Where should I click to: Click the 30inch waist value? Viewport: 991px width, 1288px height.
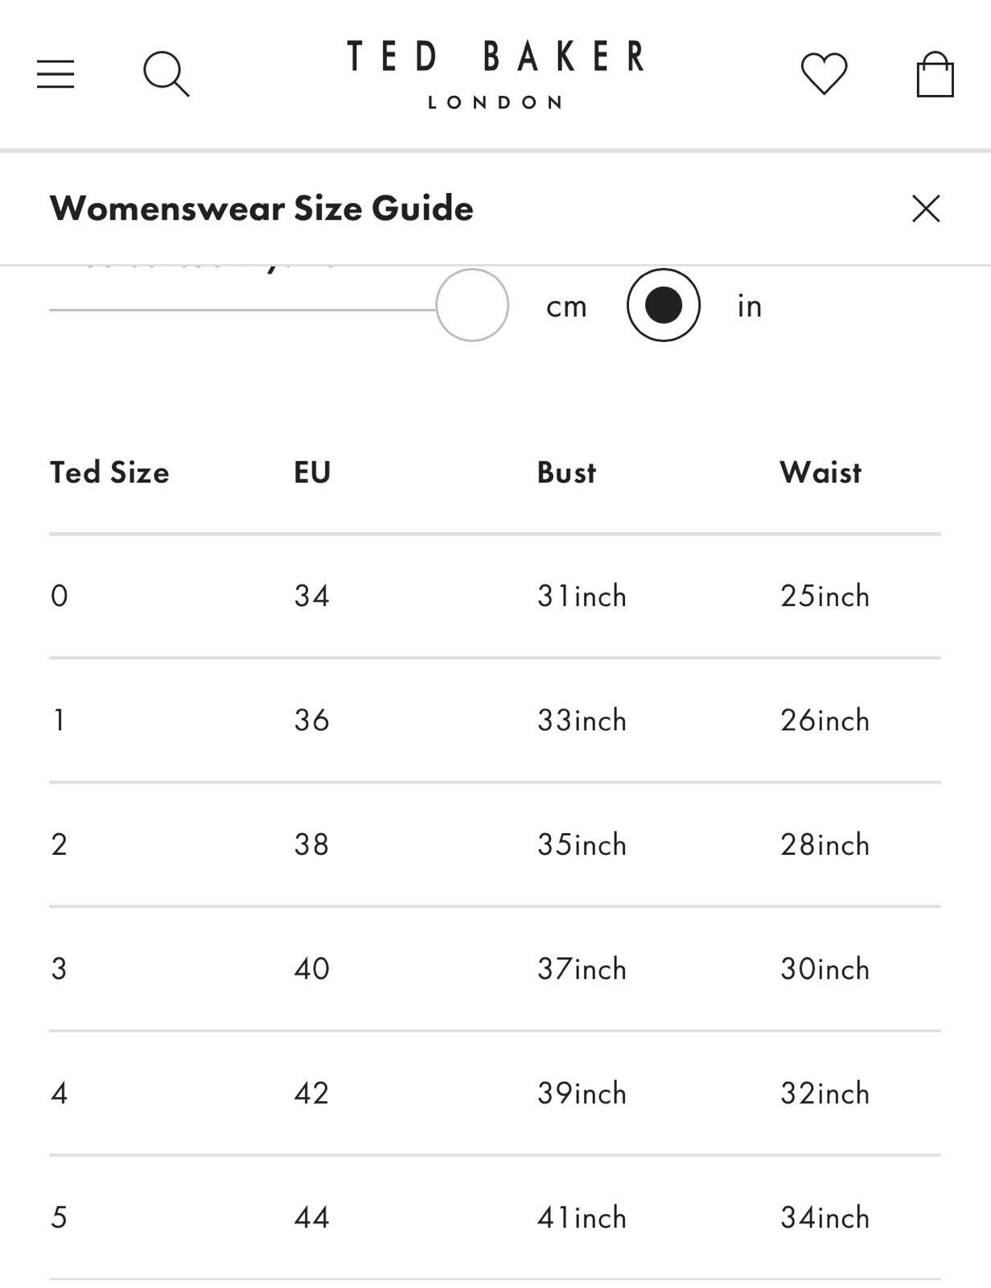824,969
